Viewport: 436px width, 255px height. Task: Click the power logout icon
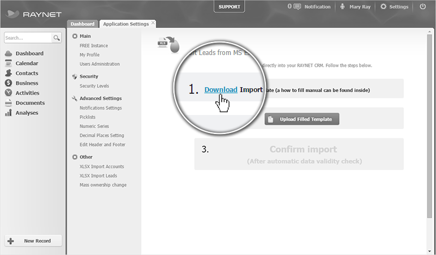tap(423, 7)
